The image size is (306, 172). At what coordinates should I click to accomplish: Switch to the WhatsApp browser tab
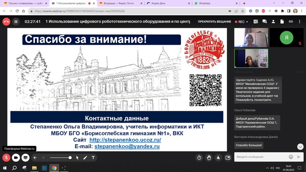point(206,3)
